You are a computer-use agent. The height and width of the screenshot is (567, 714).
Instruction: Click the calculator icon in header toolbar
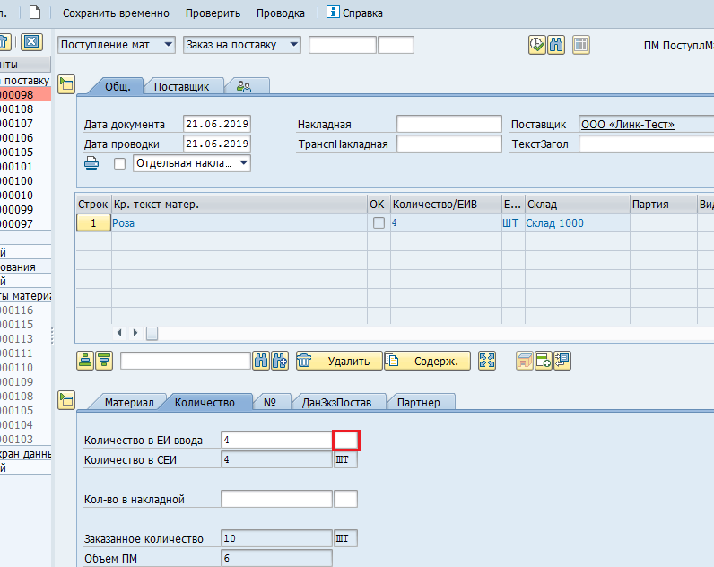[x=580, y=45]
